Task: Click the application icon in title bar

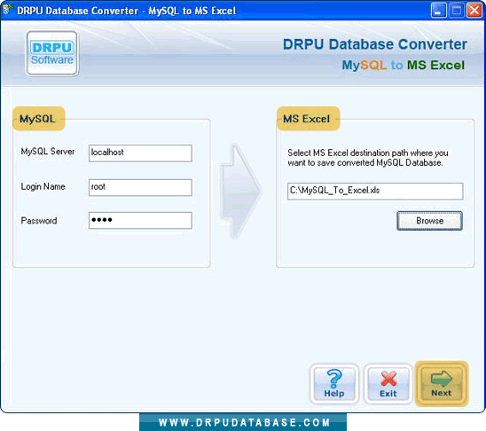Action: point(7,10)
